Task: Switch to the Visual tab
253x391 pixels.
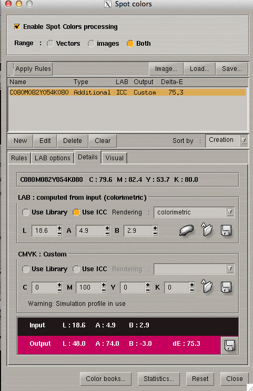Action: [x=114, y=158]
